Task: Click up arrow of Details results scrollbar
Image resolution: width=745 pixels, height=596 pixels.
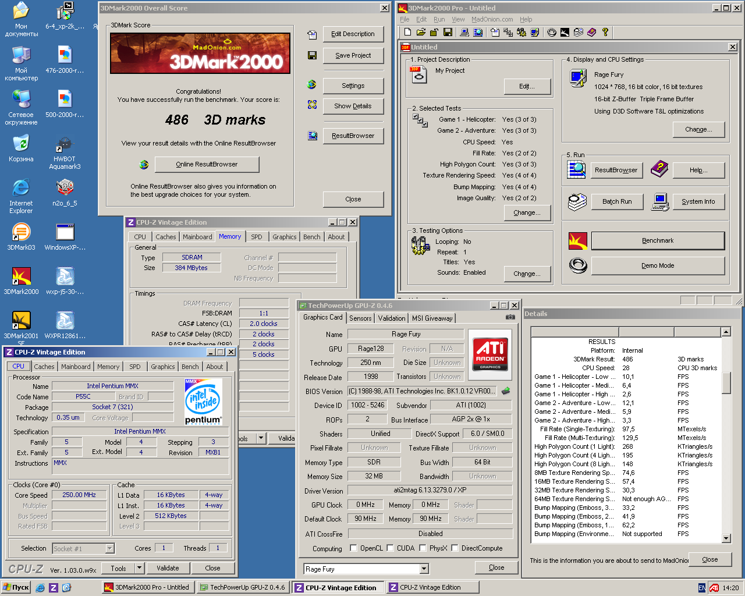Action: pyautogui.click(x=726, y=332)
